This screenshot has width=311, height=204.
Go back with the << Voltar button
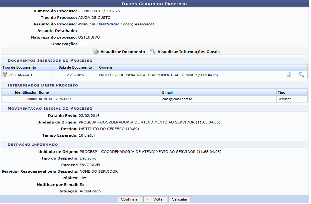click(x=155, y=199)
